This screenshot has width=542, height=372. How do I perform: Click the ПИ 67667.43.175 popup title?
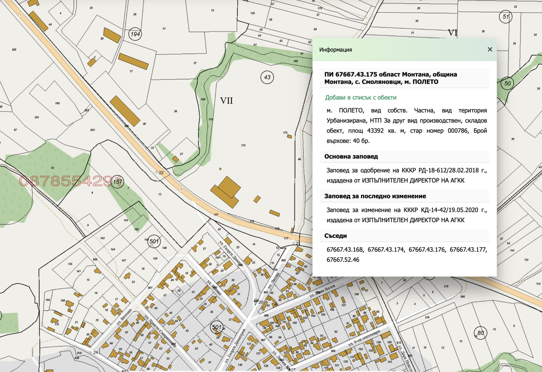[x=391, y=78]
